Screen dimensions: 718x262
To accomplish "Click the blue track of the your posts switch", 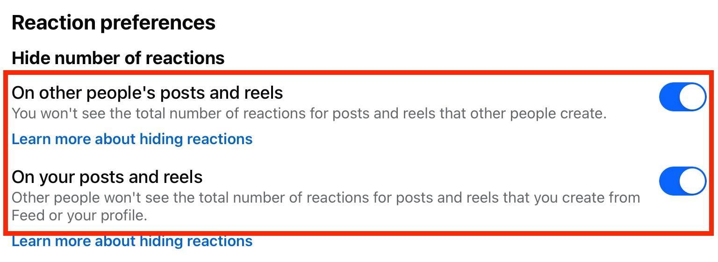I will (669, 181).
